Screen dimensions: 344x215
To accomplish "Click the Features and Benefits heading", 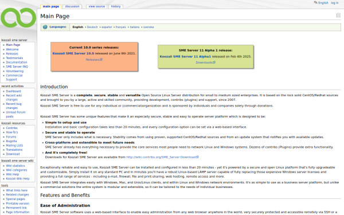I will click(65, 196).
